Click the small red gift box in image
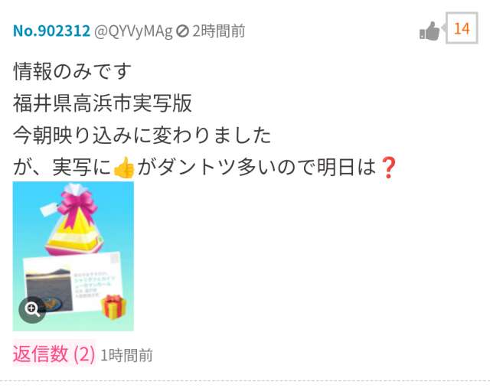 pos(114,306)
